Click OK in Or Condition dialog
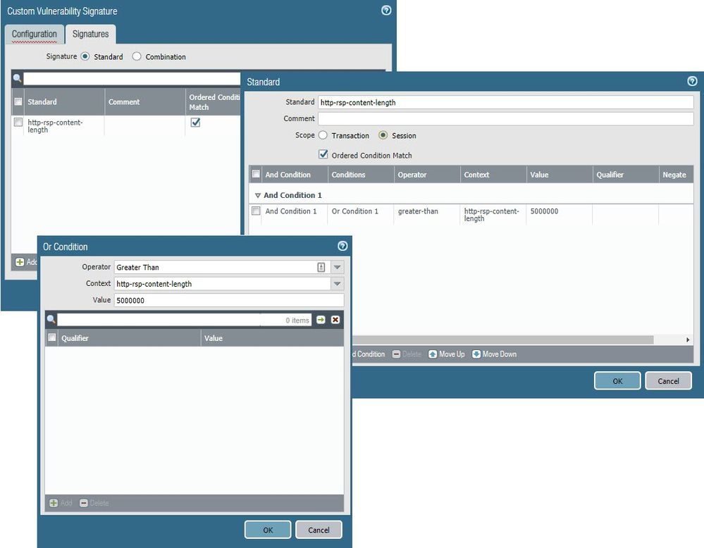704x548 pixels. (268, 530)
